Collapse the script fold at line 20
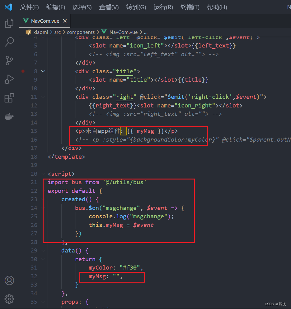 coord(43,174)
